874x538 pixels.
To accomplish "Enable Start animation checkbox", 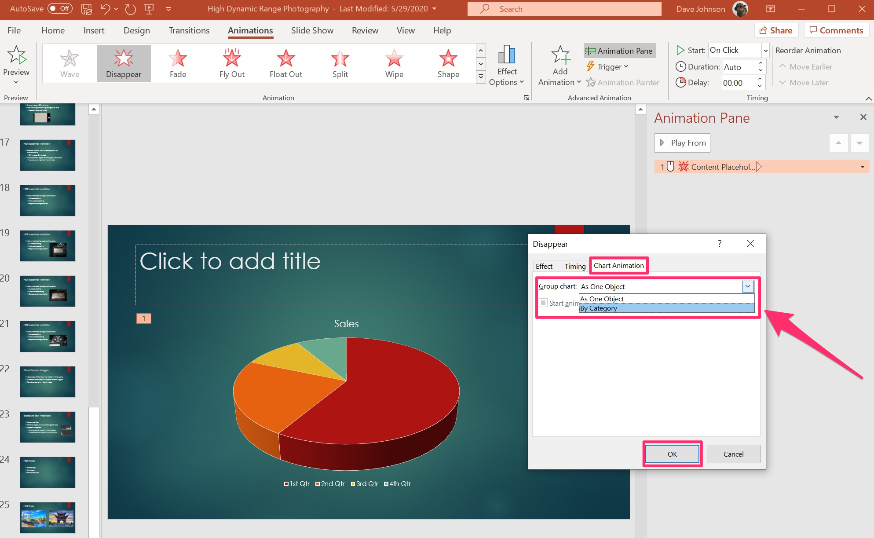I will [x=545, y=304].
